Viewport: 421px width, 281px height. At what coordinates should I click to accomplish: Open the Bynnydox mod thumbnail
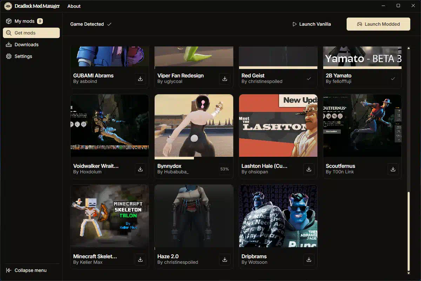[x=194, y=125]
